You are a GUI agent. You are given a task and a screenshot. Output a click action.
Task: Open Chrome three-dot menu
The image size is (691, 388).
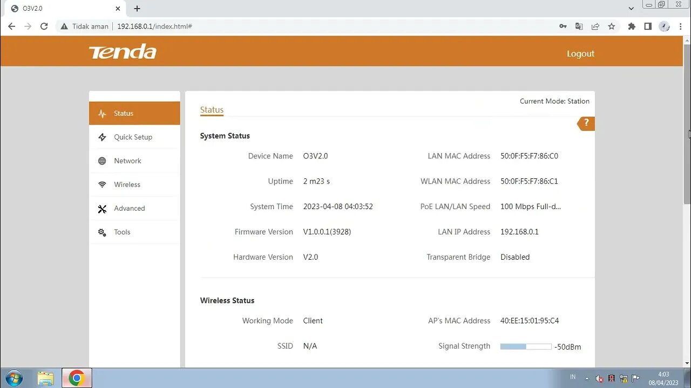pos(680,26)
